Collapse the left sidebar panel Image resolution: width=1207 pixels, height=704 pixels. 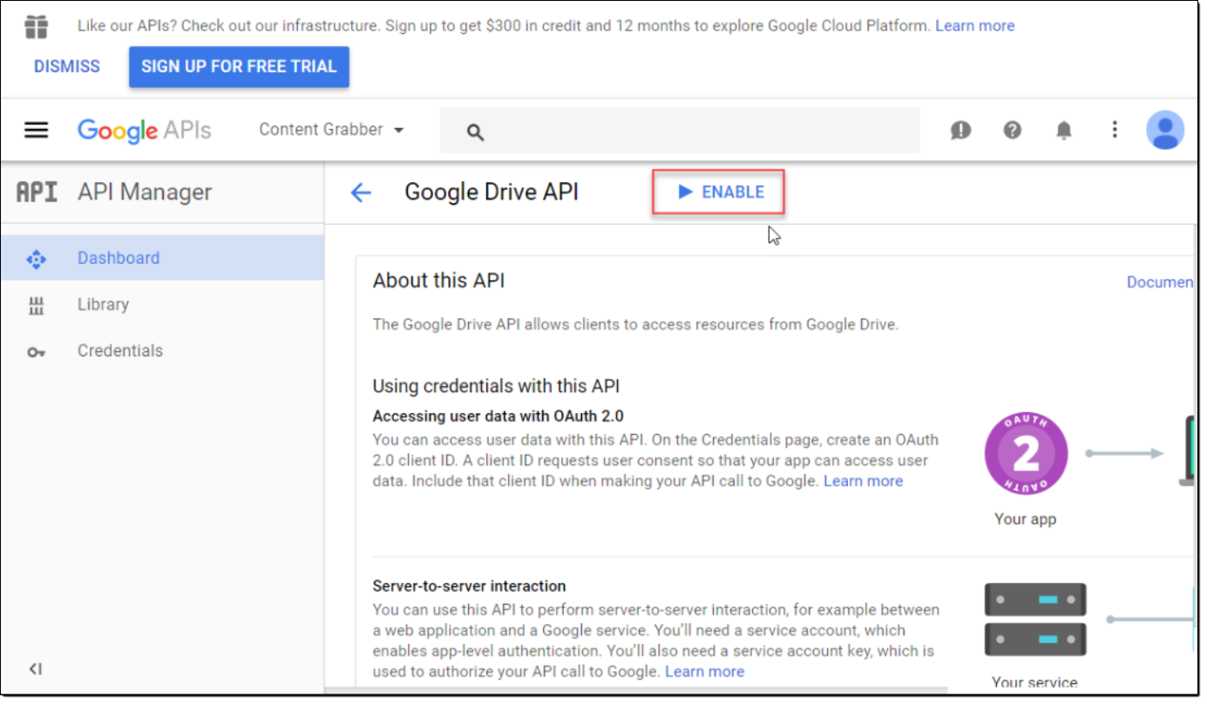[x=35, y=669]
